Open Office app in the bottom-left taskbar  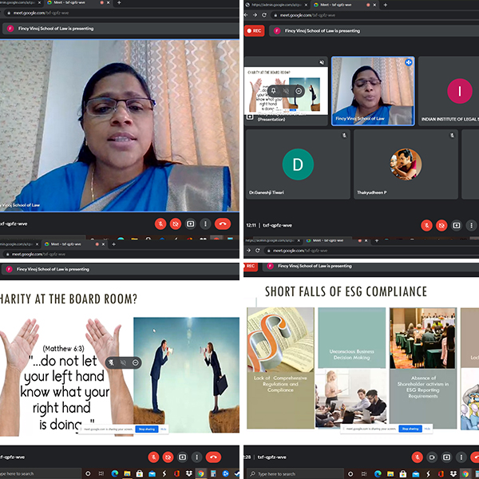pos(176,473)
